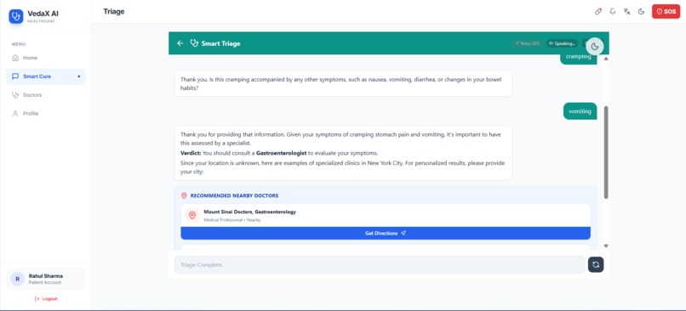Click the chat vertical scrollbar thumb
The image size is (686, 311).
tap(606, 152)
